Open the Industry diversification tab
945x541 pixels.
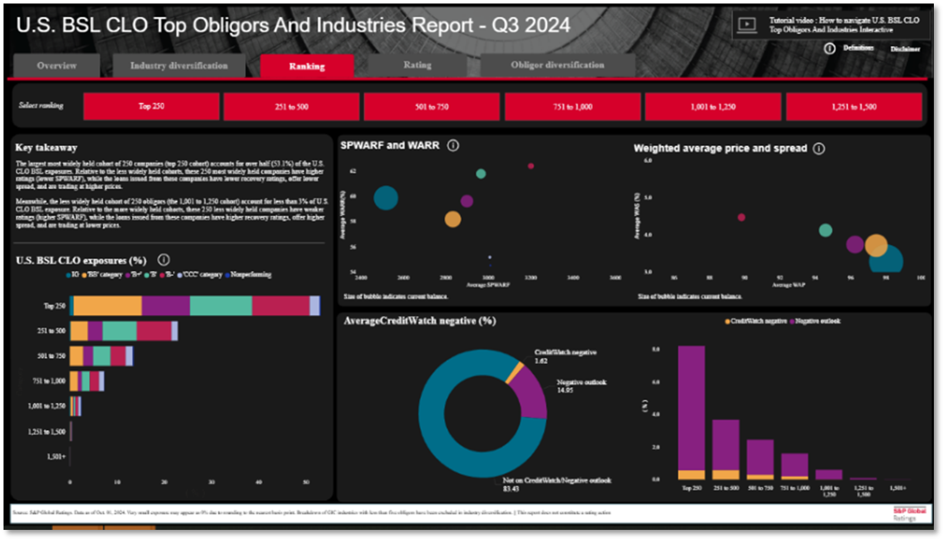[178, 66]
